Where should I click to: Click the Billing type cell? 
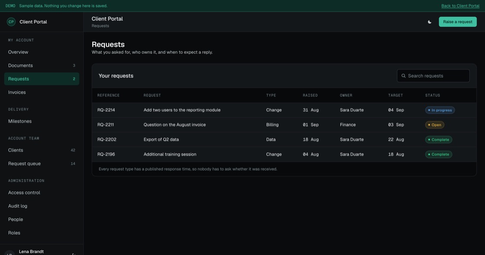[272, 125]
